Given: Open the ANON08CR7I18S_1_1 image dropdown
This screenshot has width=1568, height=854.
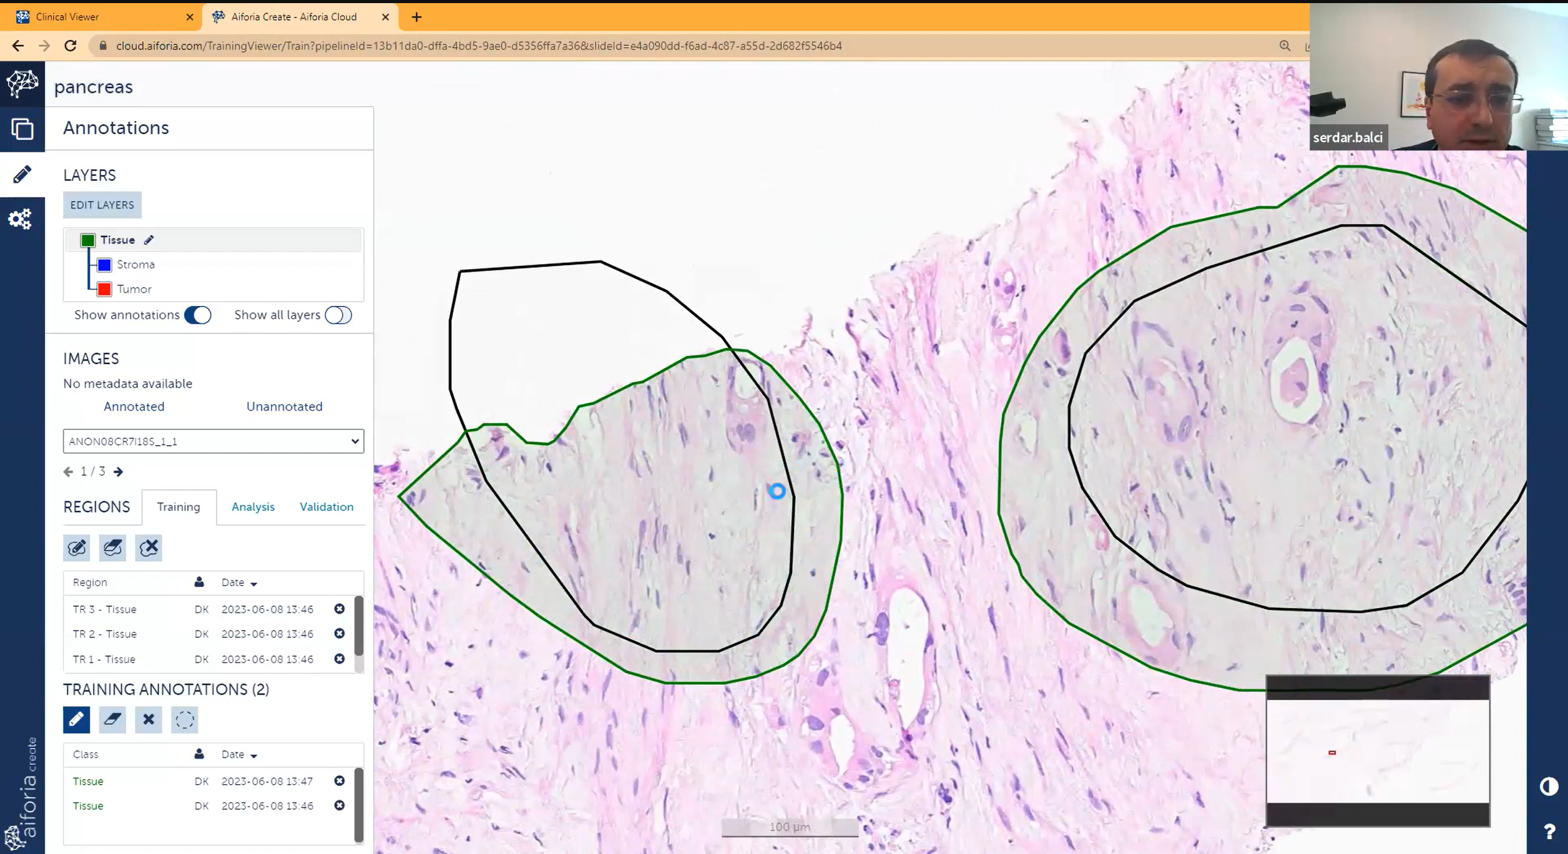Looking at the screenshot, I should [x=213, y=441].
